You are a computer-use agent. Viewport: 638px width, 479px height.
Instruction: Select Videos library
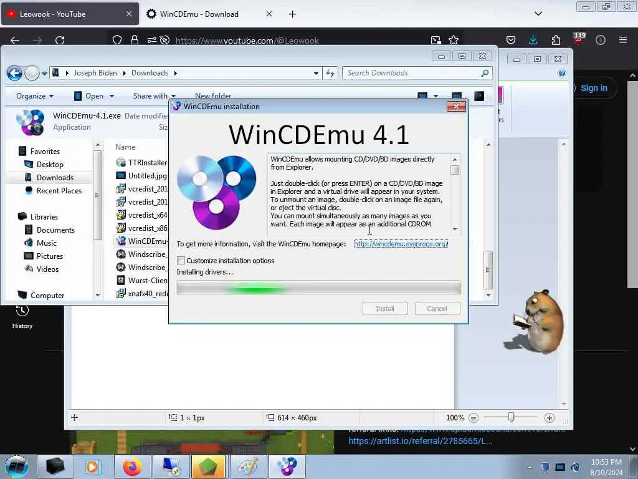coord(47,269)
